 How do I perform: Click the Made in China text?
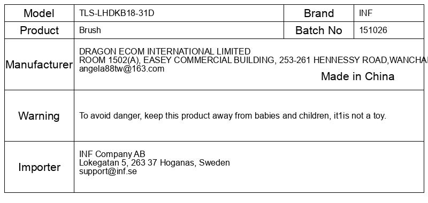[357, 76]
